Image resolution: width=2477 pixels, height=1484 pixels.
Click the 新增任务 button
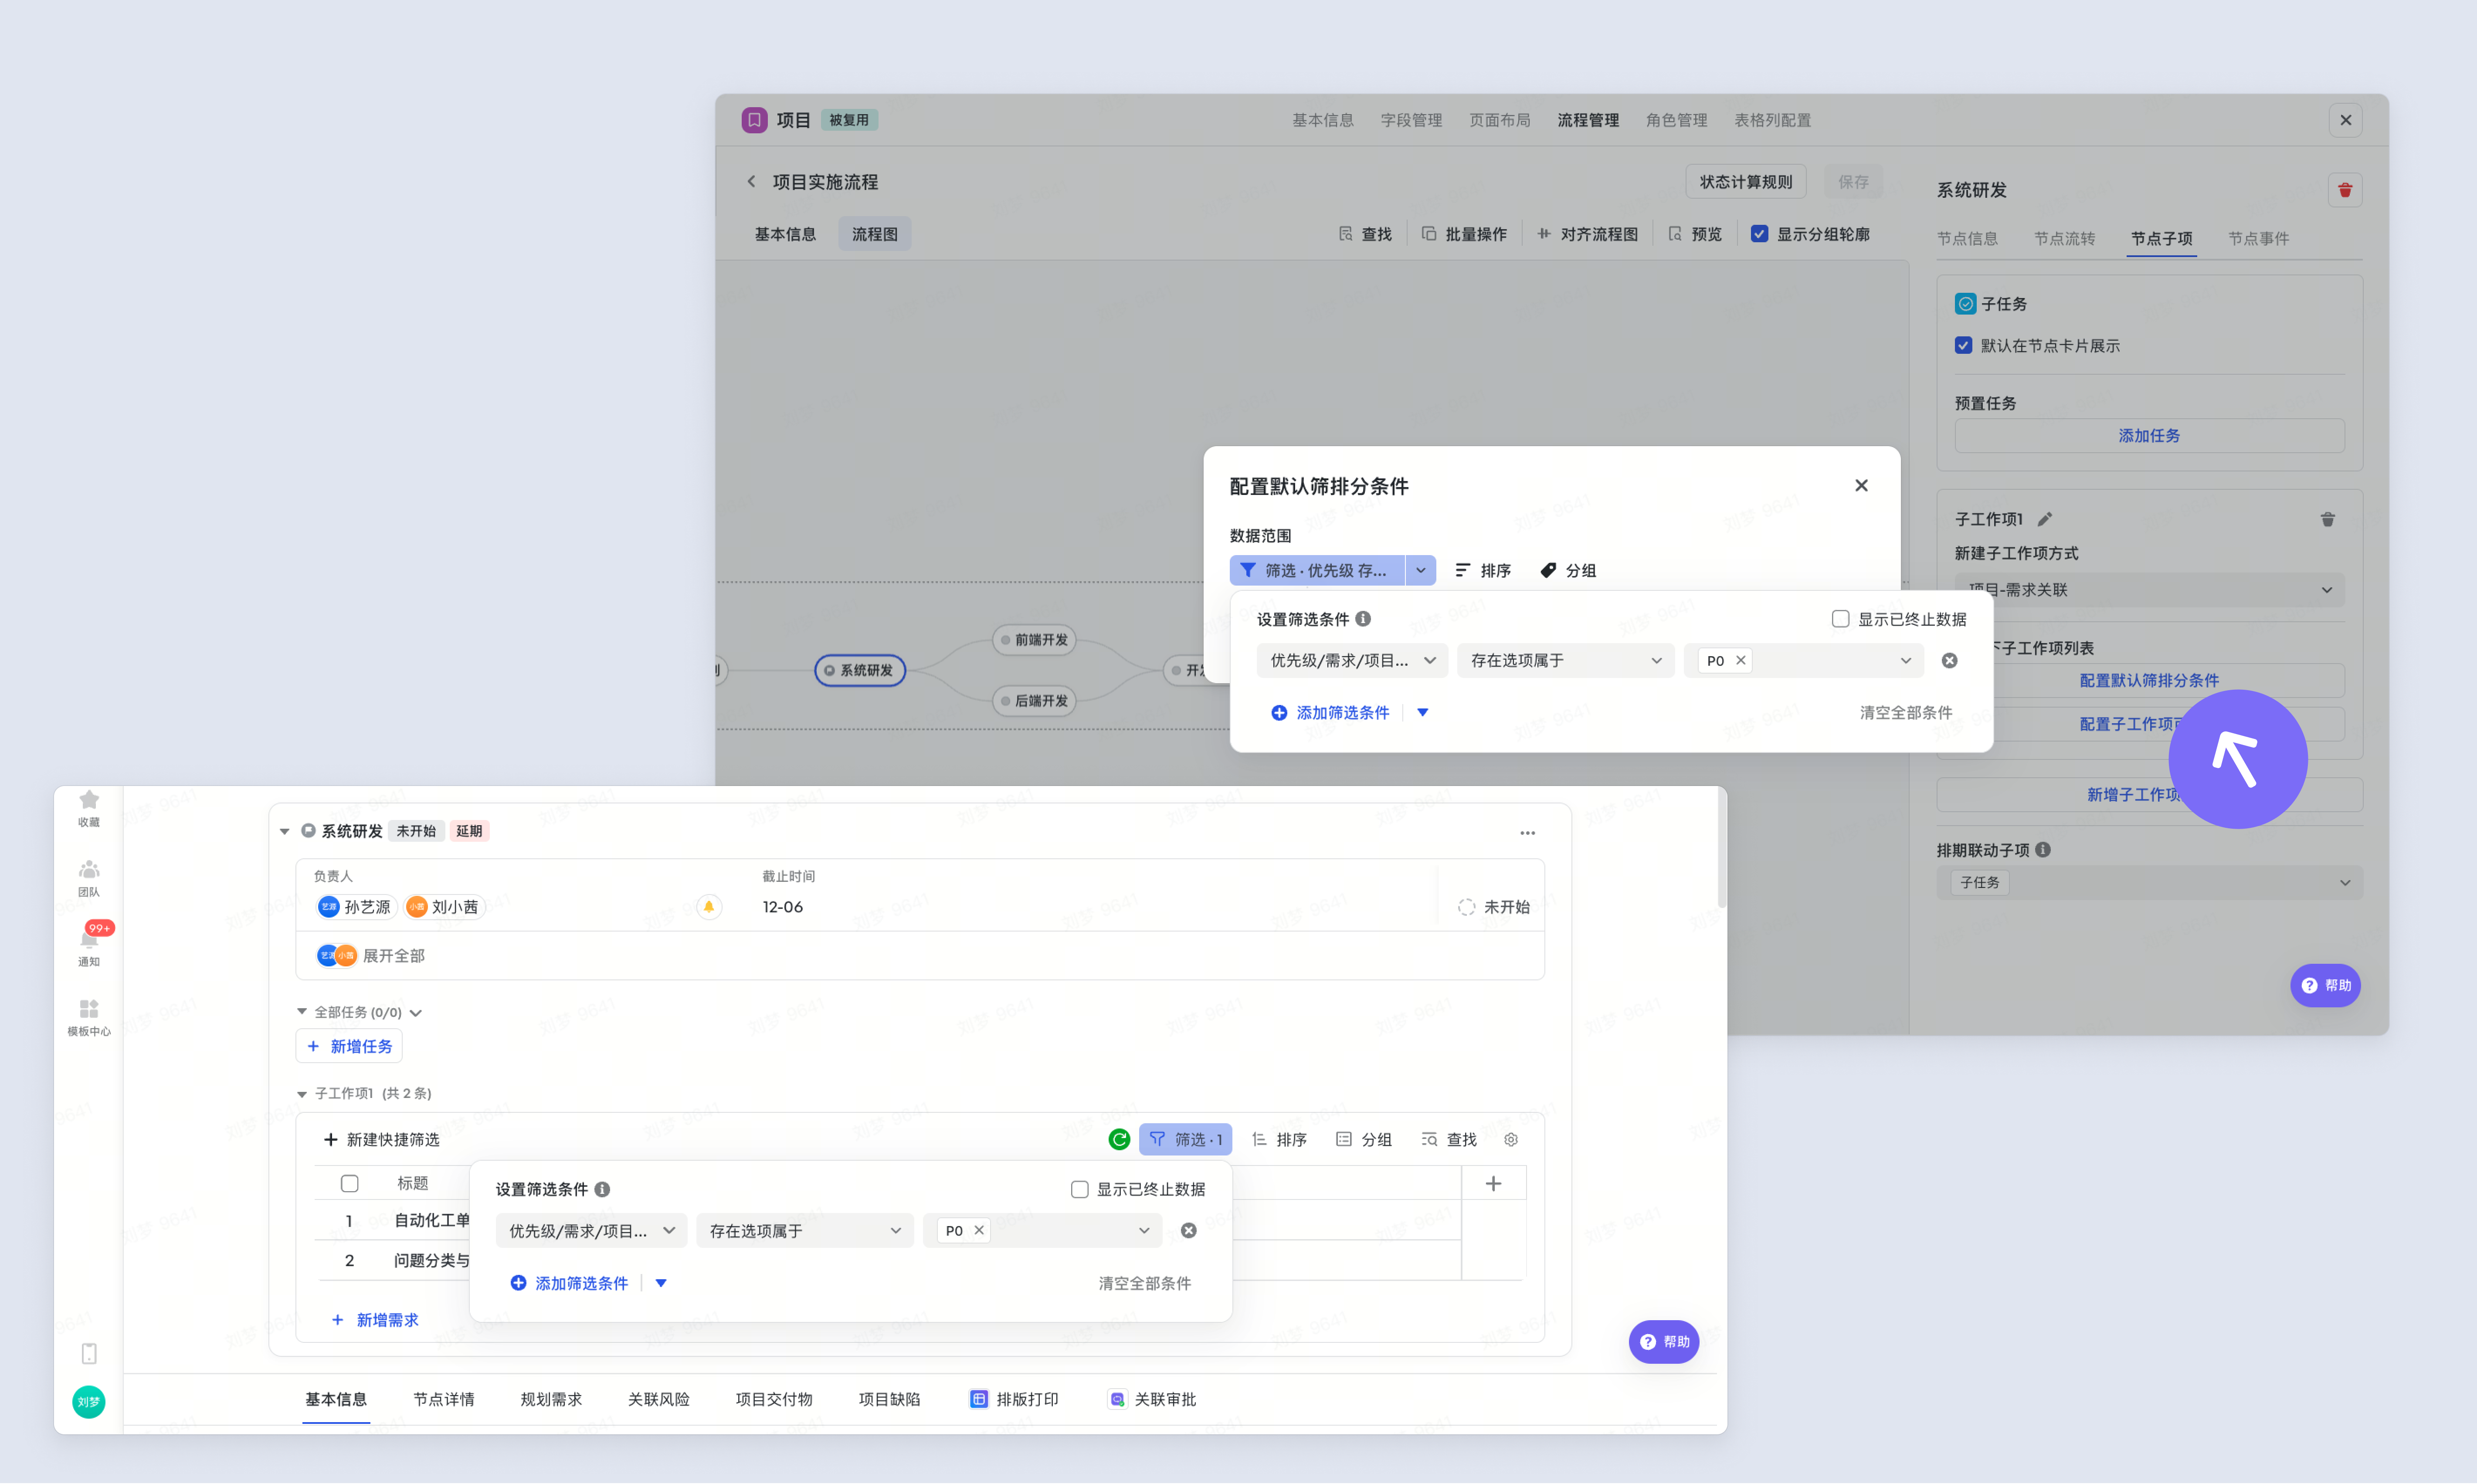click(x=349, y=1046)
